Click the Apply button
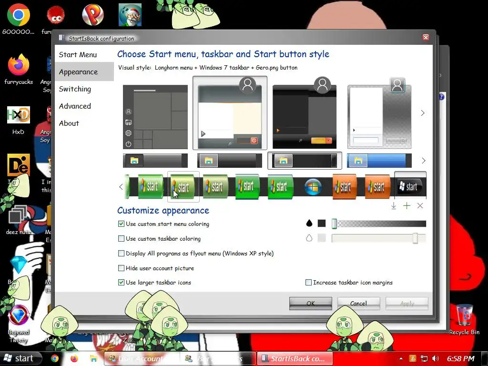The image size is (488, 366). pos(407,304)
